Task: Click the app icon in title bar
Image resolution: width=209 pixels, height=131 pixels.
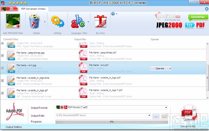Action: point(3,3)
